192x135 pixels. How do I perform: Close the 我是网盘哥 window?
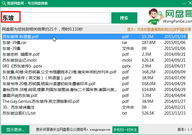tap(190, 3)
